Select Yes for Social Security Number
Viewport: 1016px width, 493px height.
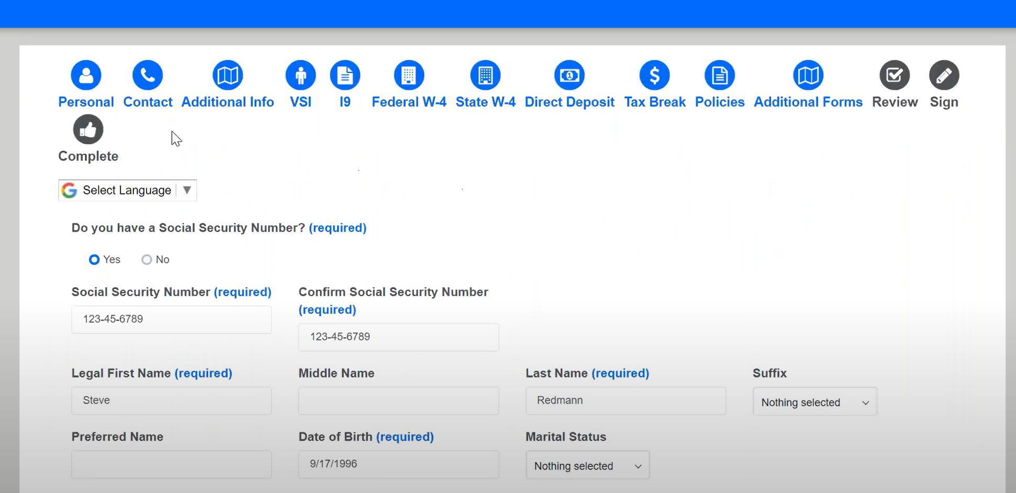pos(94,260)
